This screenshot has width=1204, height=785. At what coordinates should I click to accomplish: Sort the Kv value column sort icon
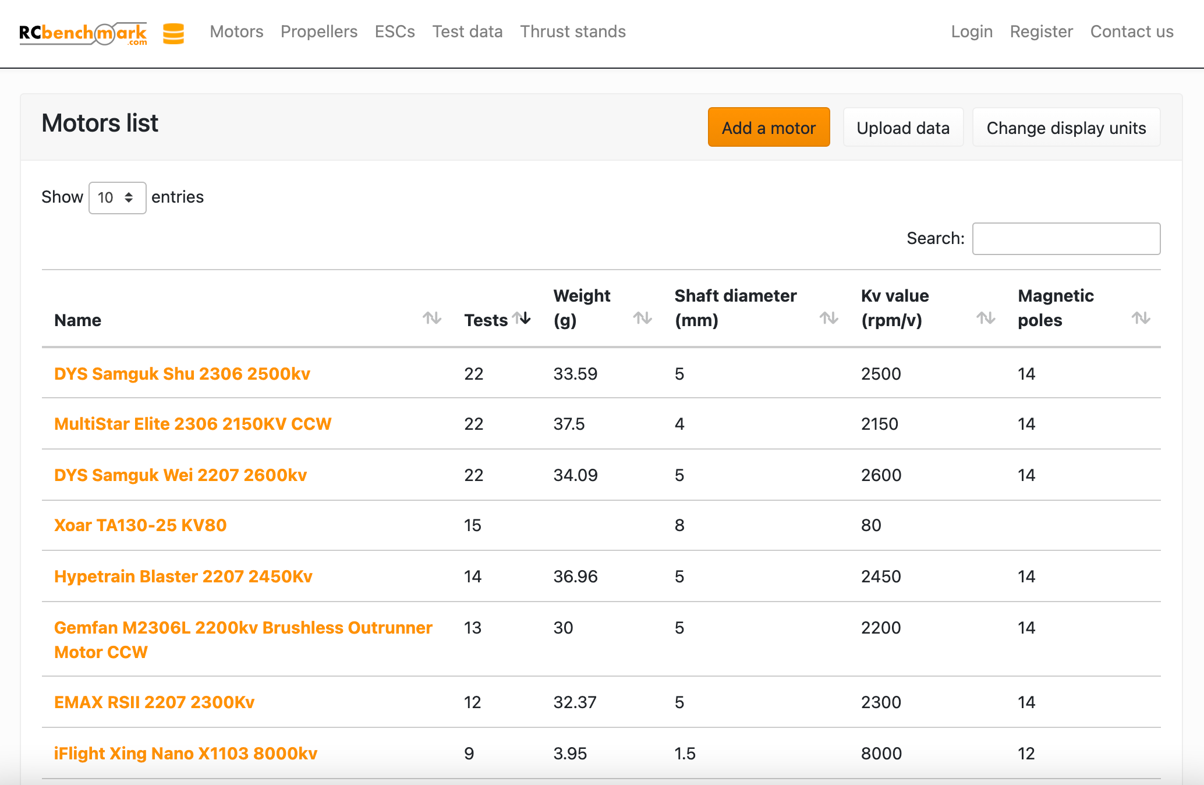pyautogui.click(x=986, y=319)
